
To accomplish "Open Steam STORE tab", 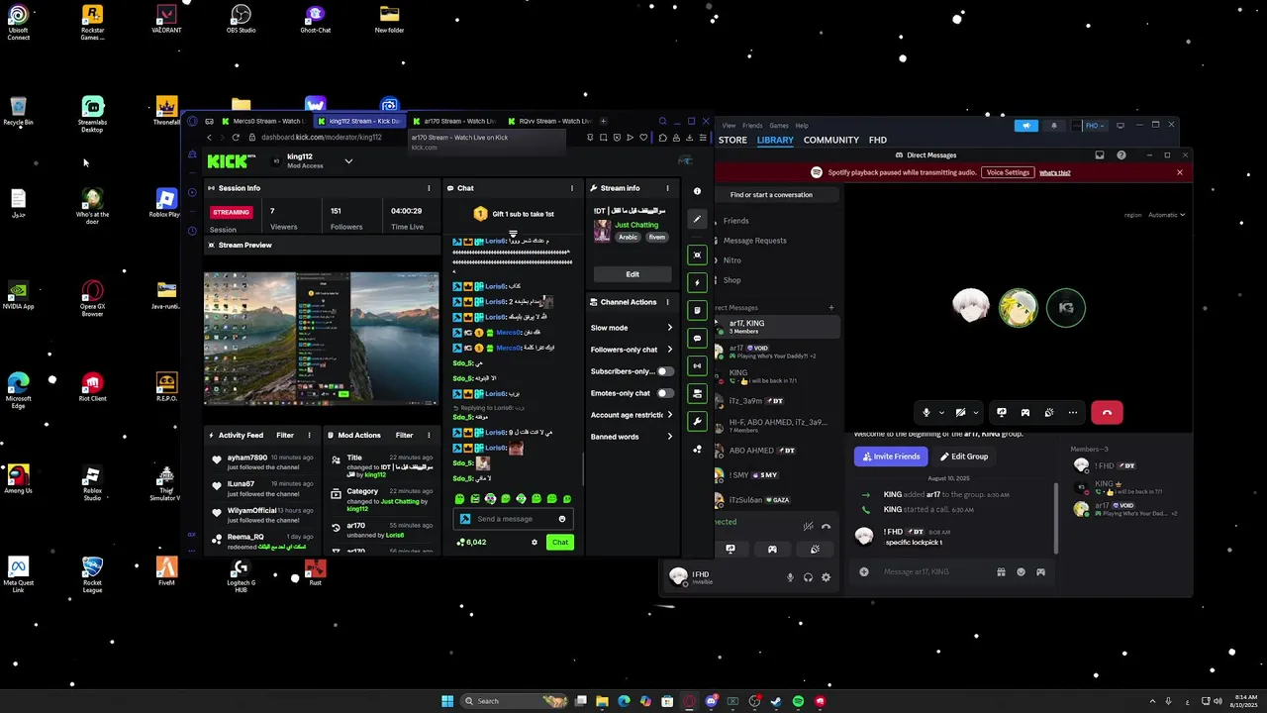I will click(732, 140).
